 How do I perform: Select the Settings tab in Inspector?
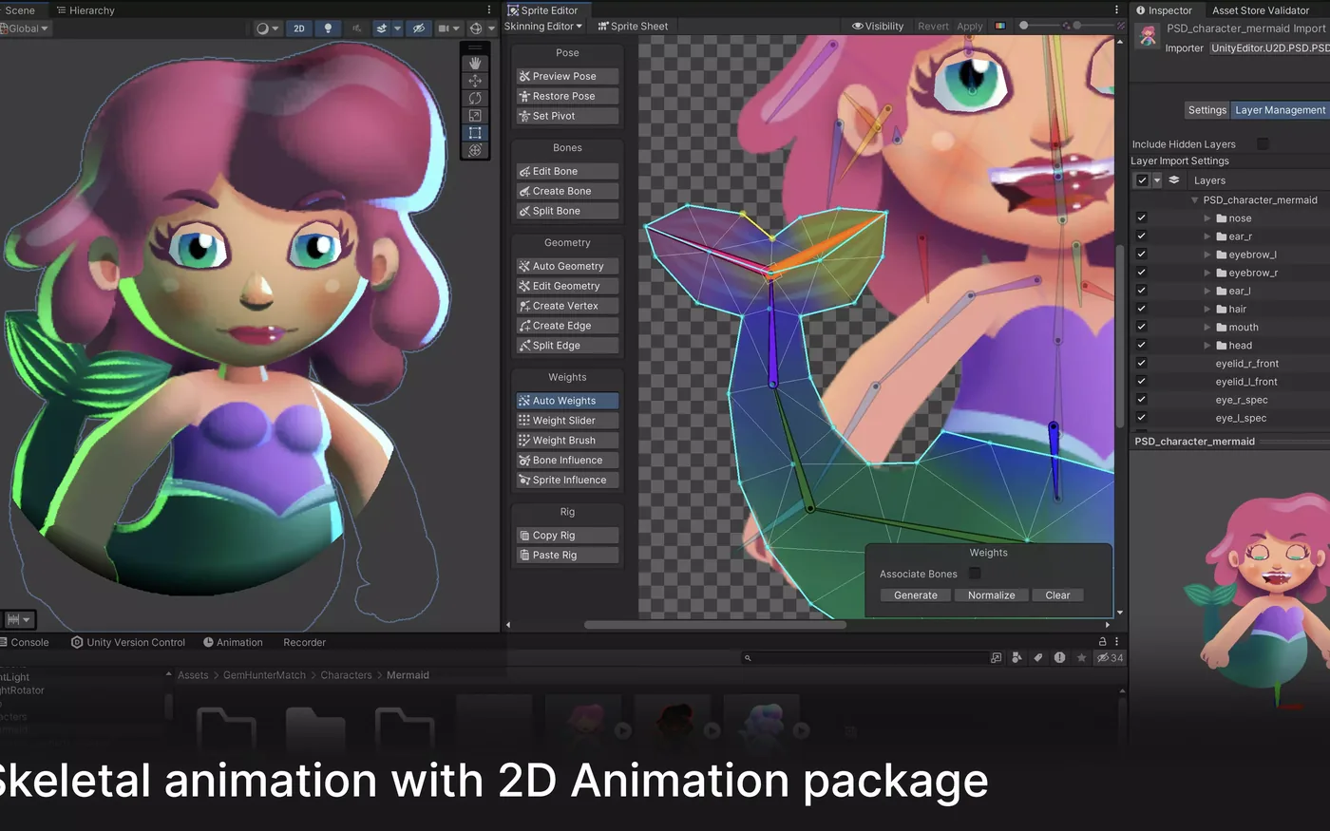click(x=1206, y=110)
